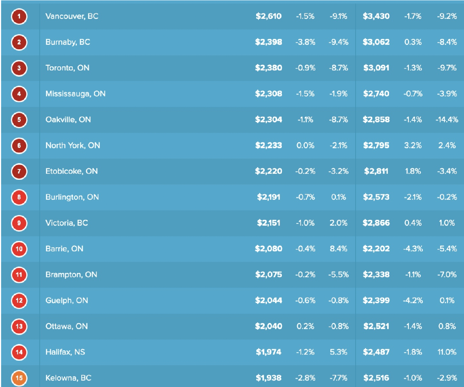Viewport: 464px width, 387px height.
Task: Select the Kelowna, BC city name
Action: pyautogui.click(x=68, y=378)
